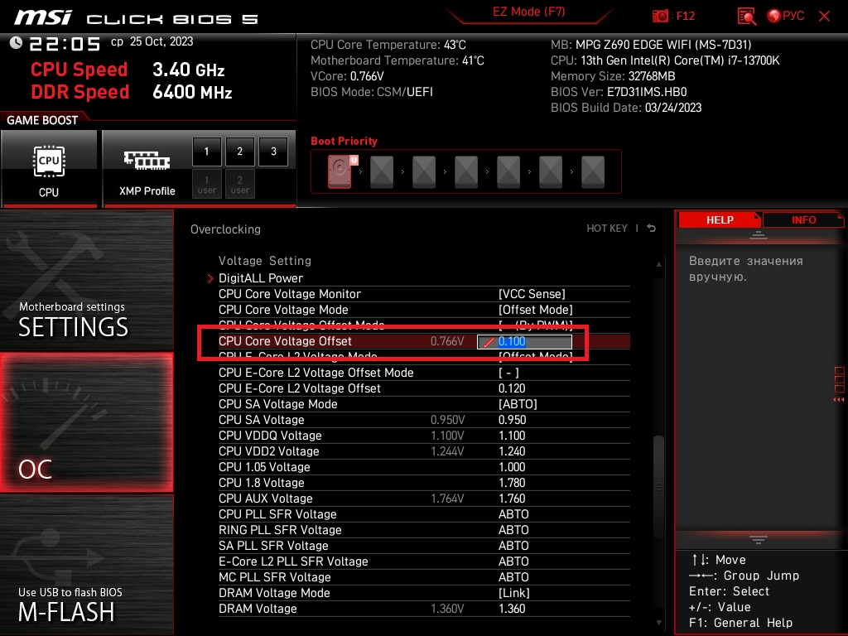Select XMP profile 1
Viewport: 848px width, 636px height.
pyautogui.click(x=206, y=152)
